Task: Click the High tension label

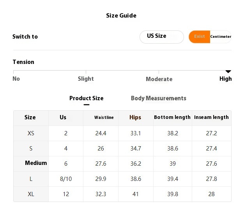Action: 225,79
